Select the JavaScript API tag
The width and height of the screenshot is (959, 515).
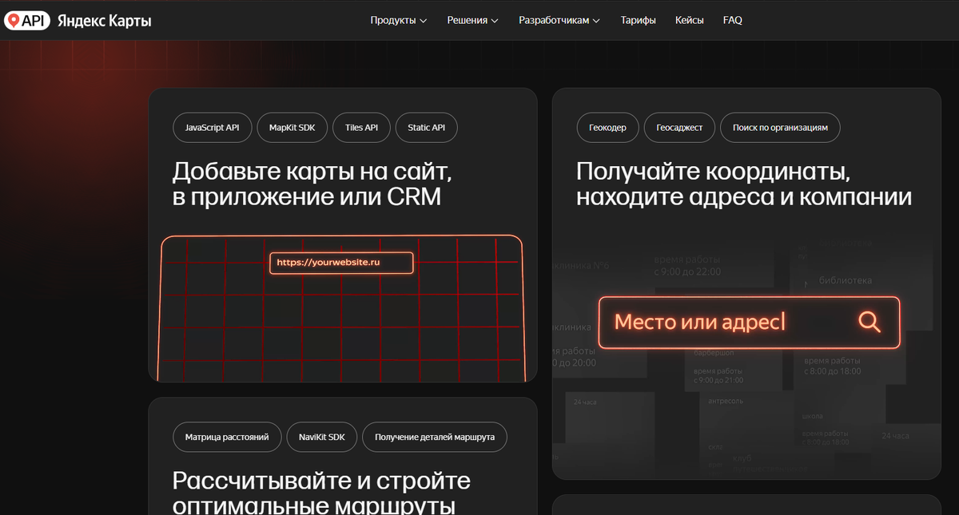click(x=212, y=128)
